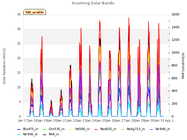Click the cyan swatch beside Nir945_in
This screenshot has width=187, height=140.
coord(19,134)
